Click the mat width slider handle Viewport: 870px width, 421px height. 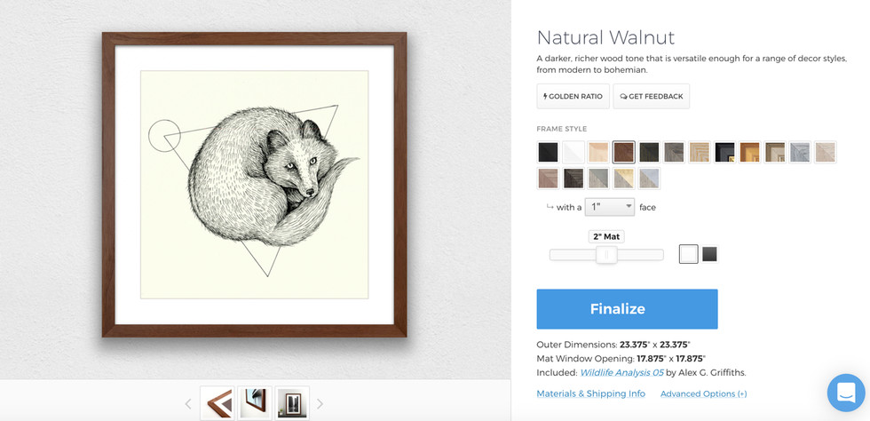(606, 255)
